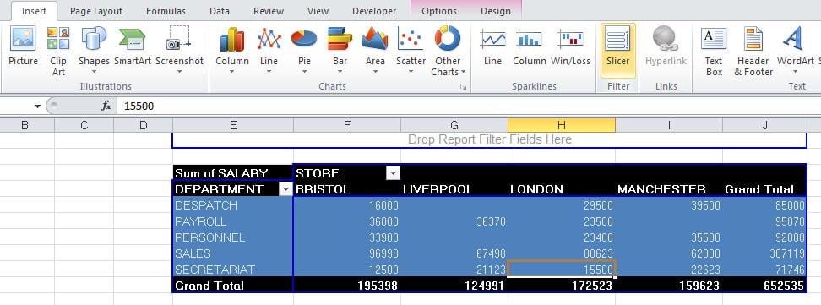Select the SALES Grand Total cell 307119
Image resolution: width=821 pixels, height=305 pixels.
(x=764, y=253)
